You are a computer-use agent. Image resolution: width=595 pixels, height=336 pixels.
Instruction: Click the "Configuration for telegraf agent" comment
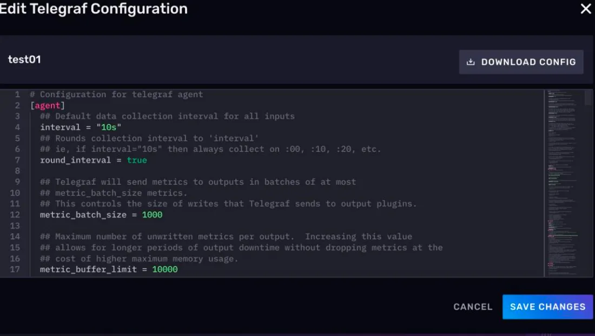pos(121,95)
